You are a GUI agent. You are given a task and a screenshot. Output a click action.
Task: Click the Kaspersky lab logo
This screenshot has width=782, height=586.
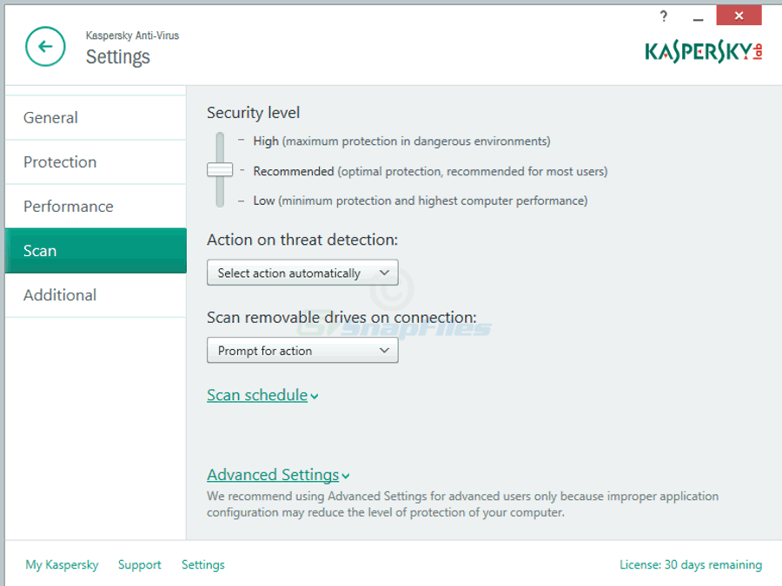tap(703, 52)
